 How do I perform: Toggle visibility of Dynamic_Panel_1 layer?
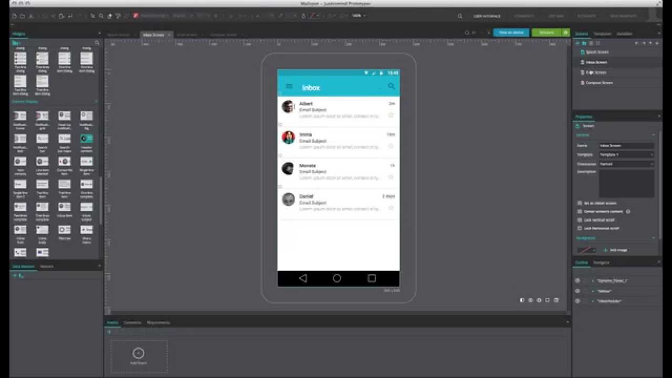(x=578, y=281)
